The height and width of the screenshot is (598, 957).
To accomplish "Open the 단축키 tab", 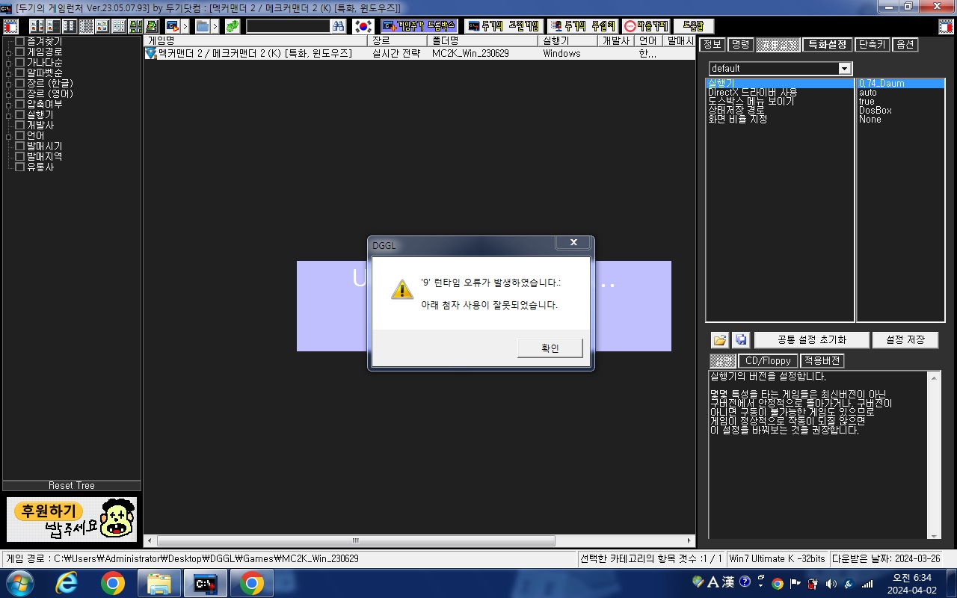I will (x=872, y=45).
